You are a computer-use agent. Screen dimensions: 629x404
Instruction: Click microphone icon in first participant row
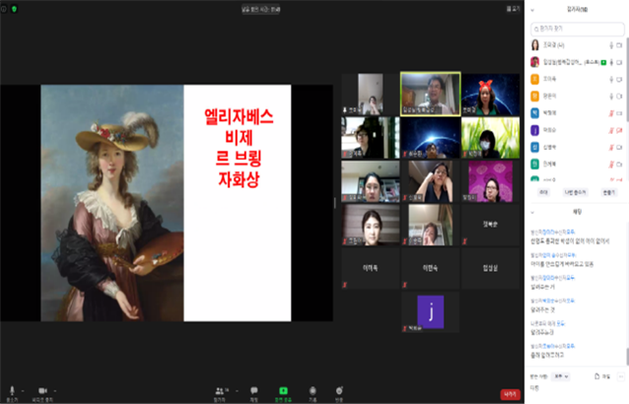click(x=611, y=45)
